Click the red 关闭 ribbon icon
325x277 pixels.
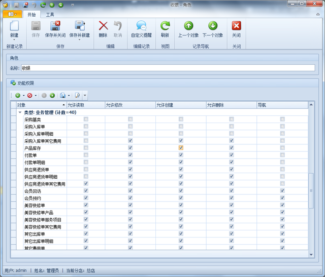236,26
